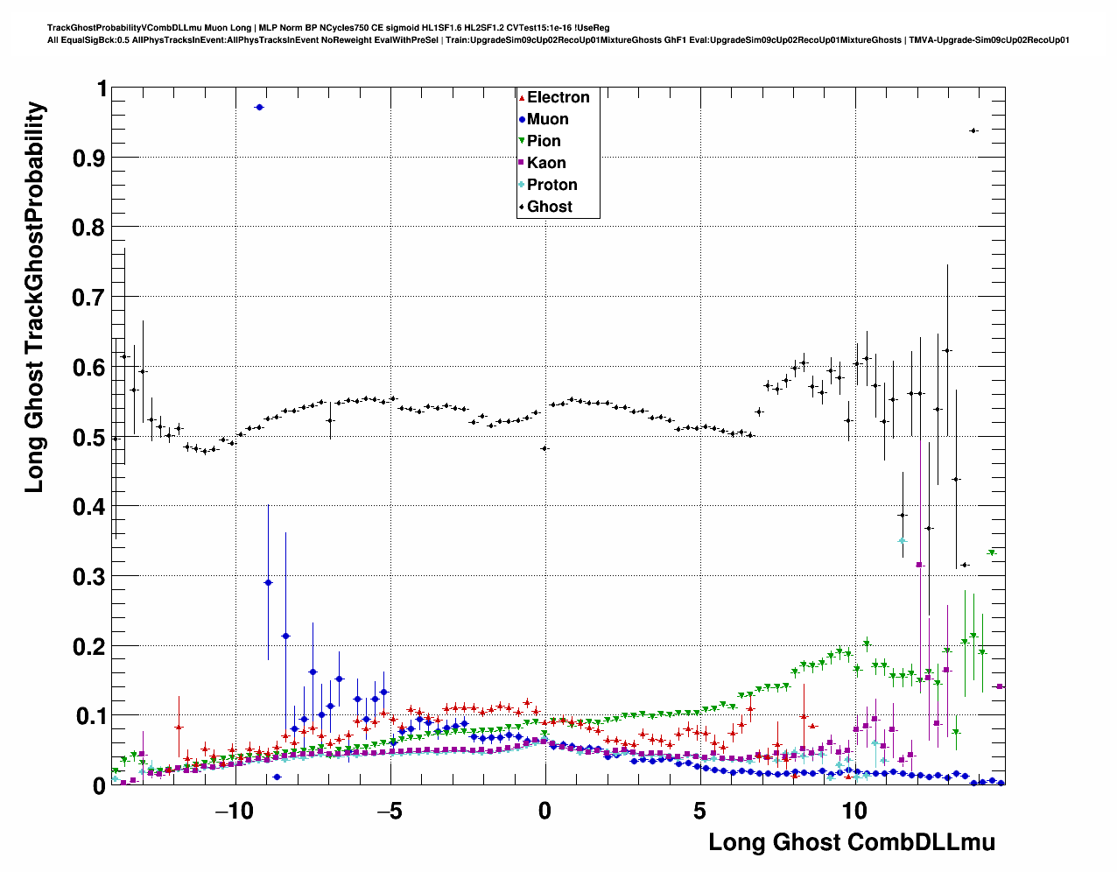Screen dimensions: 1117x872
Task: Click the black Ghost outlier point near 0.94
Action: pos(973,130)
